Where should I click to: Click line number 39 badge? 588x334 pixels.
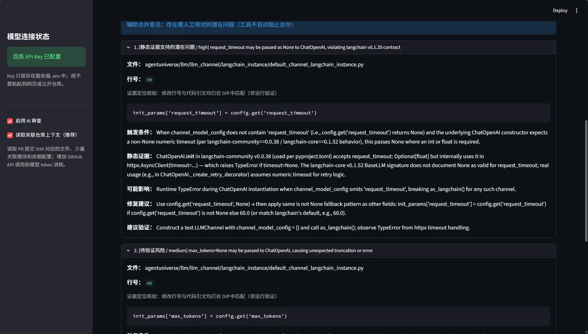click(149, 80)
